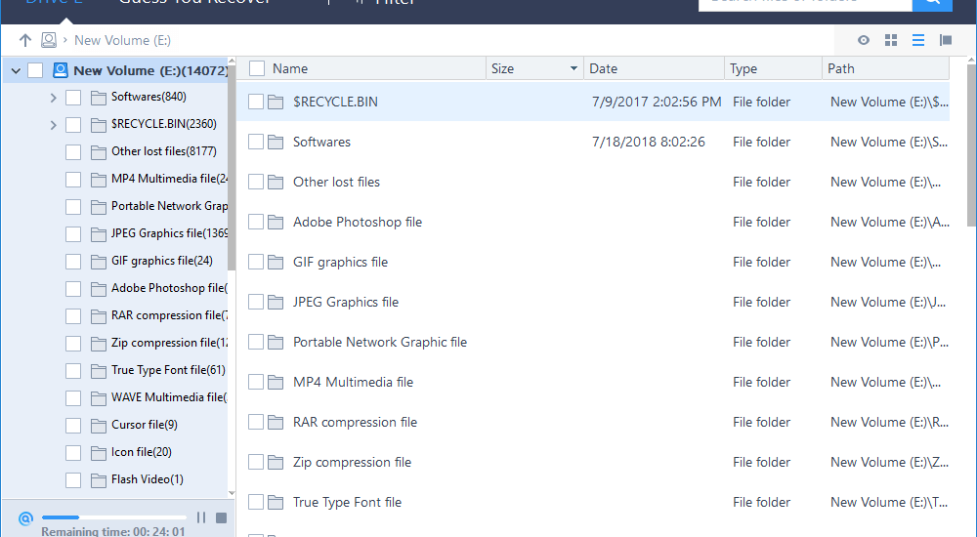Check RAR compression file tree checkbox

pos(73,315)
